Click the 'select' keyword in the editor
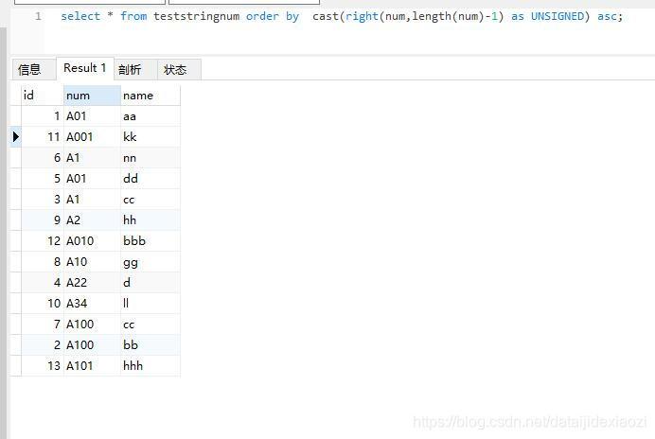Image resolution: width=655 pixels, height=439 pixels. (x=80, y=16)
